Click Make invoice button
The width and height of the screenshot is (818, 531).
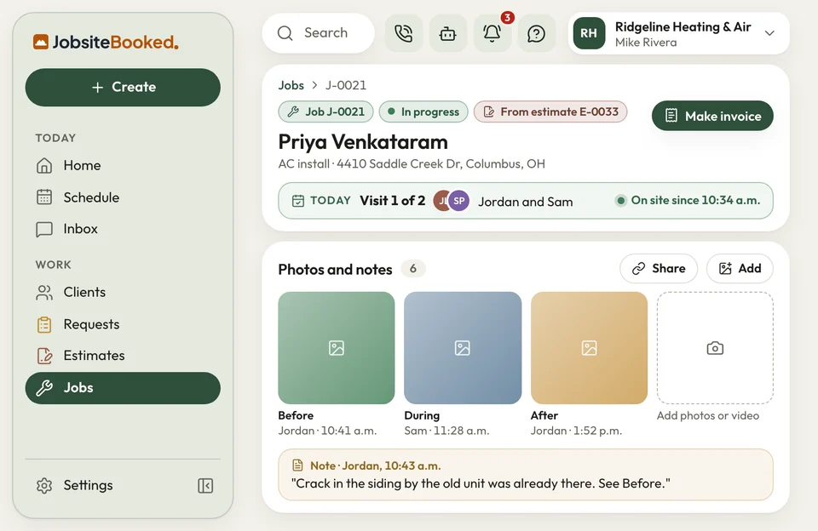tap(712, 116)
